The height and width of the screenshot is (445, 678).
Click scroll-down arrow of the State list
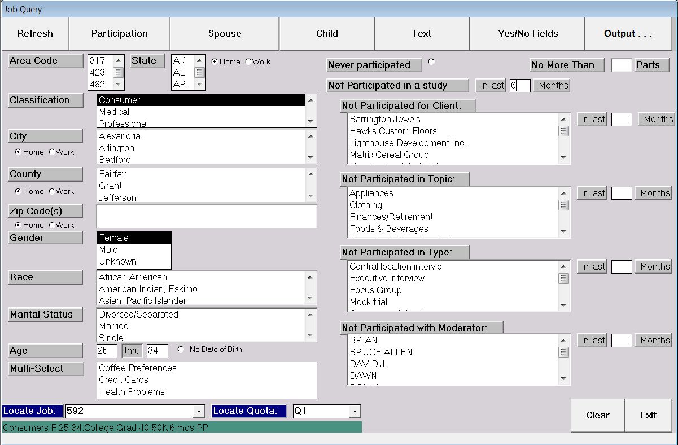199,84
